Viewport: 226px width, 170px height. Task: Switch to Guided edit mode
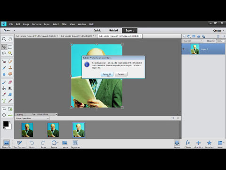[x=113, y=30]
